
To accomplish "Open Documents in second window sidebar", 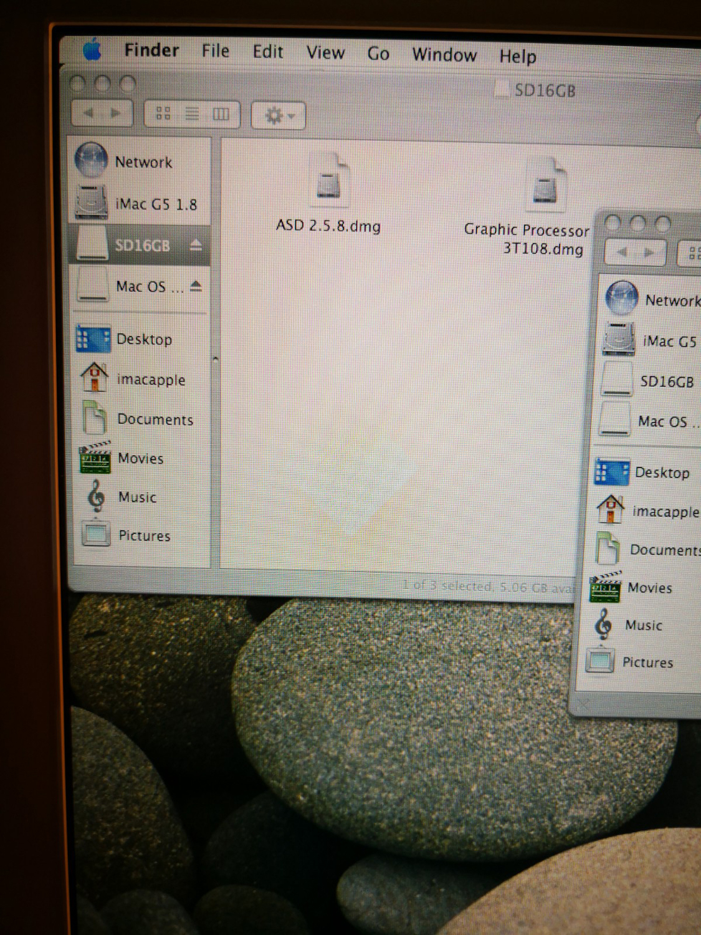I will click(x=647, y=549).
